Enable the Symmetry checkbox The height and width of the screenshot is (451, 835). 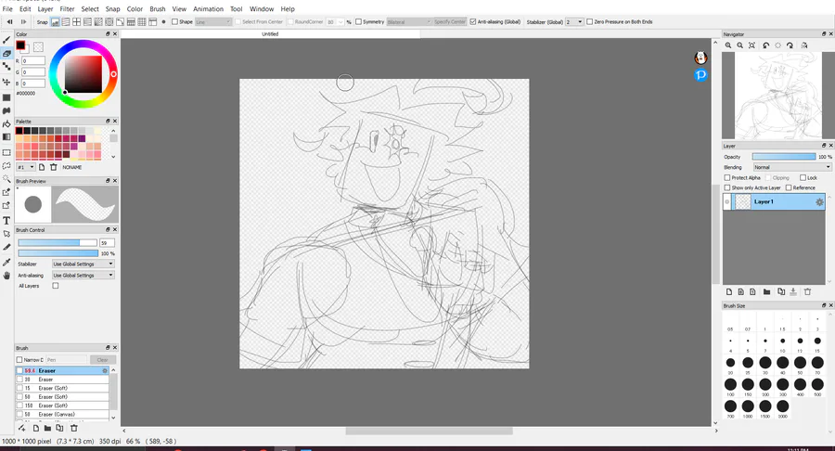[358, 22]
